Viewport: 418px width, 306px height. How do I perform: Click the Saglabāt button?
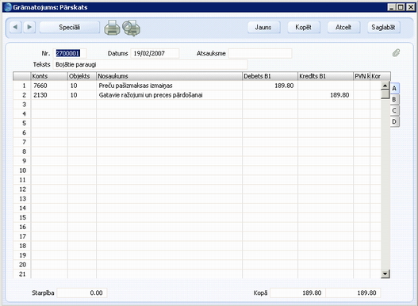(383, 27)
